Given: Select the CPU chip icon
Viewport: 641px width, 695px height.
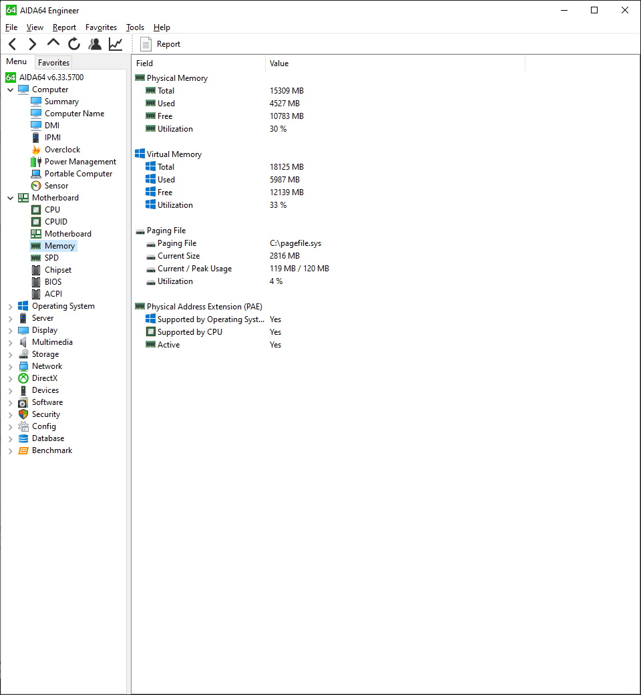Looking at the screenshot, I should pos(36,210).
